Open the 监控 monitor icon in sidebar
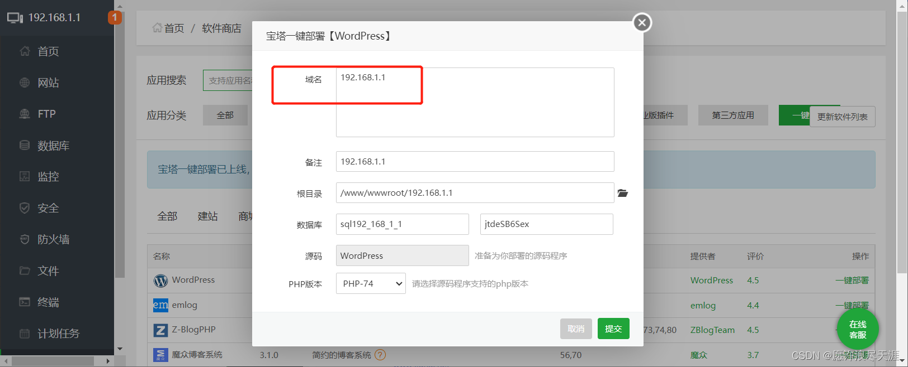The height and width of the screenshot is (367, 908). [25, 176]
